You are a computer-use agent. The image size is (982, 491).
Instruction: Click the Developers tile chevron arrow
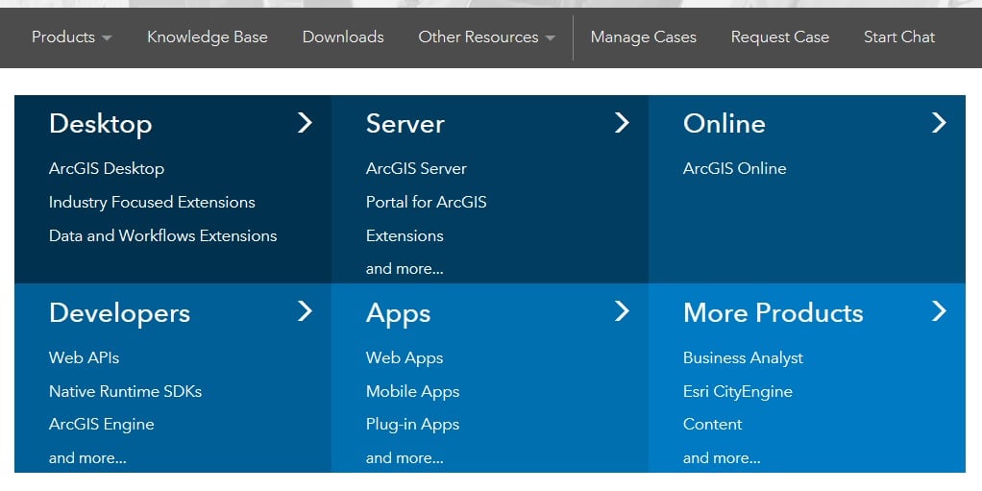305,310
